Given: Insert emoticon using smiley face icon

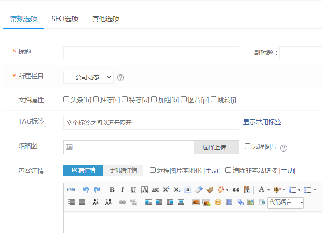Looking at the screenshot, I should tap(218, 202).
